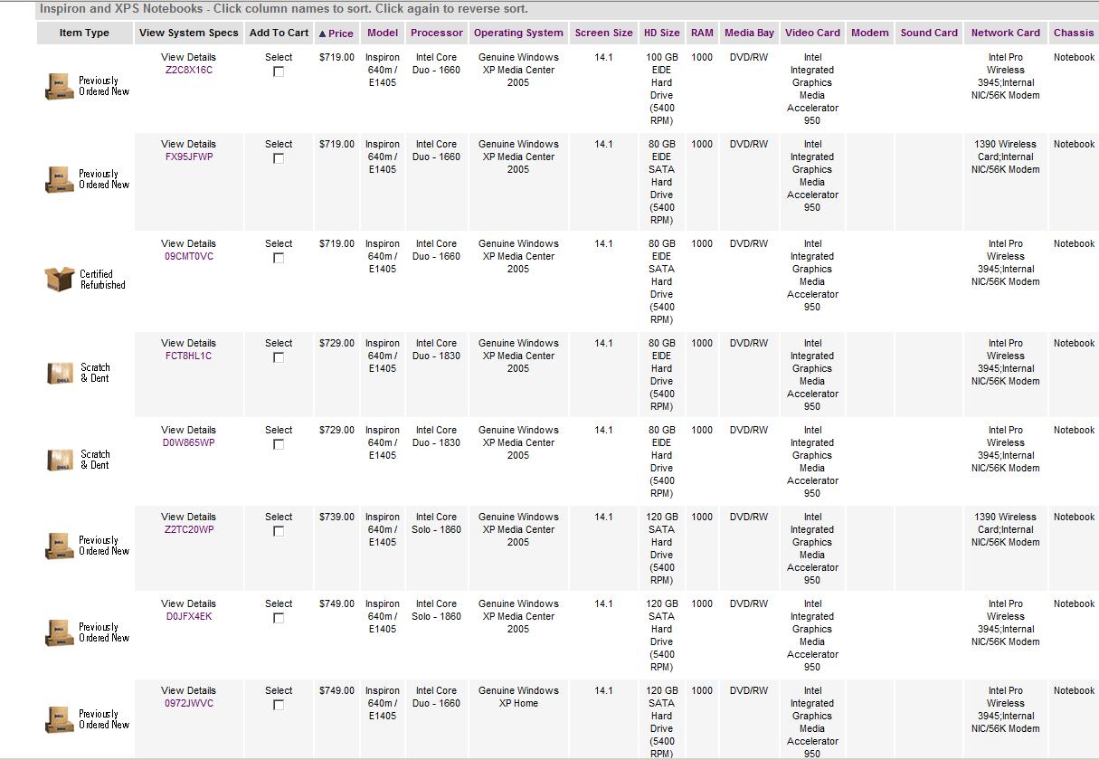Click the 1000 RAM value in row 0972JWVC

702,690
